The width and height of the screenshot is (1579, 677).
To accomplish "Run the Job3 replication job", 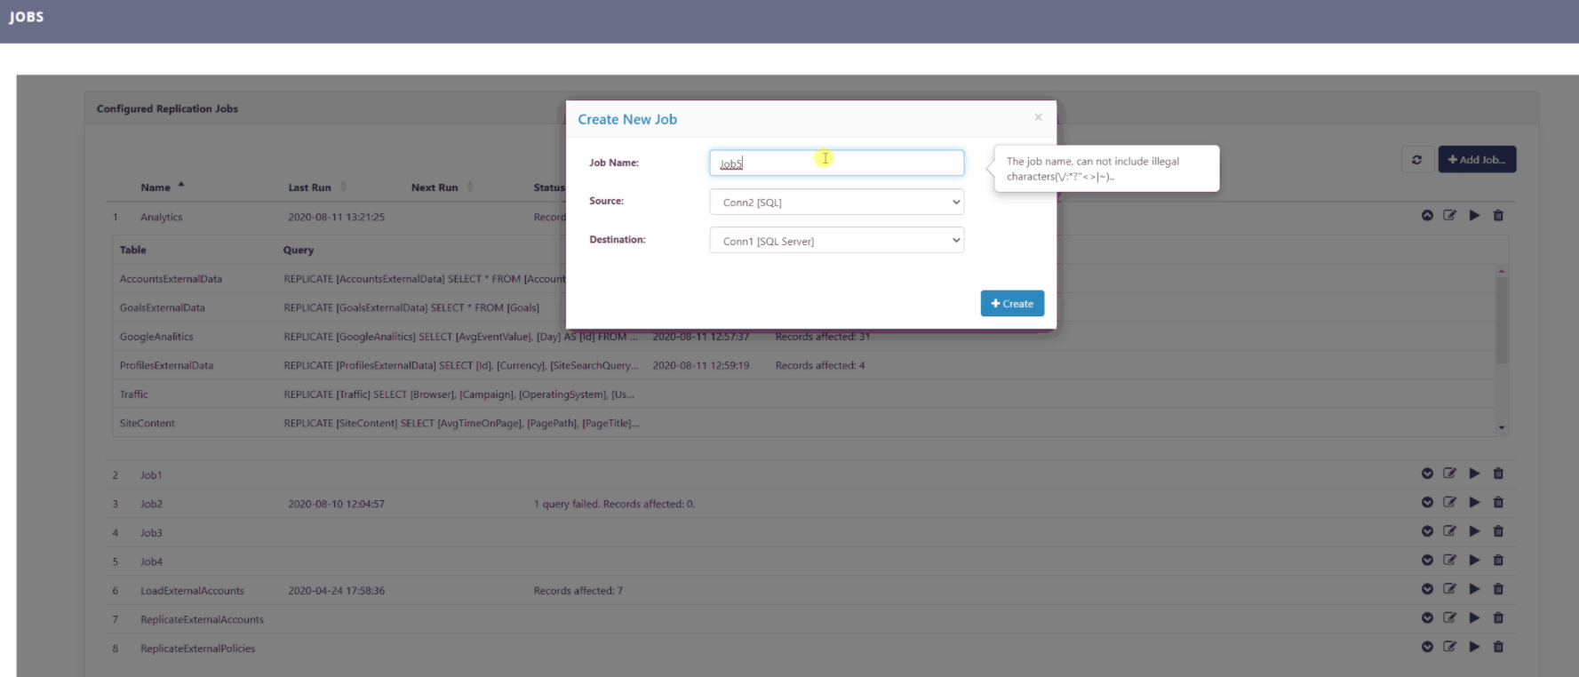I will 1474,531.
